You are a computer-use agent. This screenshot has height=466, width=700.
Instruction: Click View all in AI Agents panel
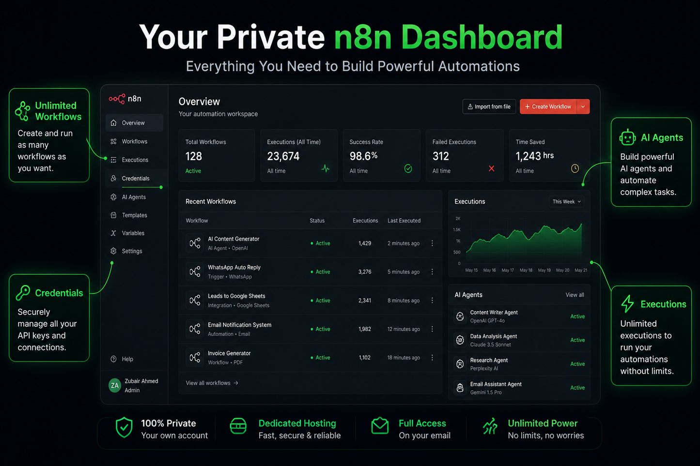(x=575, y=295)
